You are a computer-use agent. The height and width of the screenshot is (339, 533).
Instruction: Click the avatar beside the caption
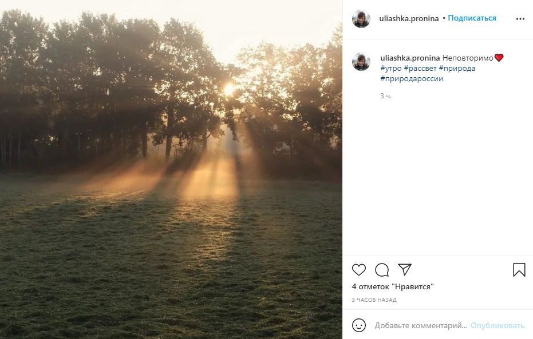pos(361,62)
